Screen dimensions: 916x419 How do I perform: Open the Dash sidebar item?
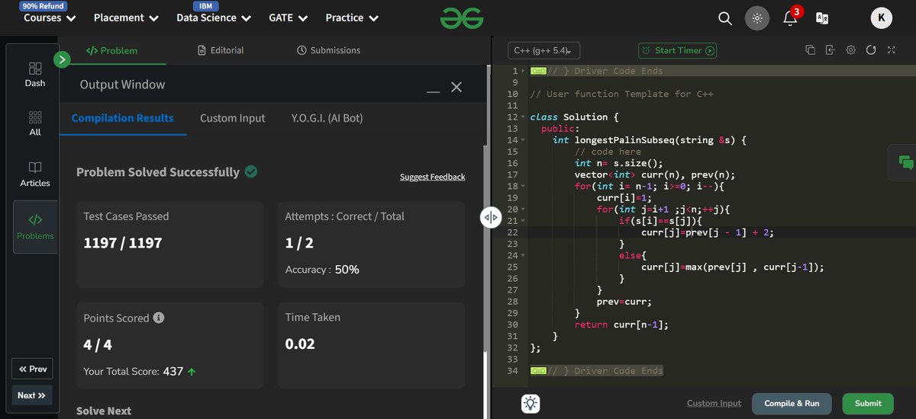pyautogui.click(x=35, y=75)
